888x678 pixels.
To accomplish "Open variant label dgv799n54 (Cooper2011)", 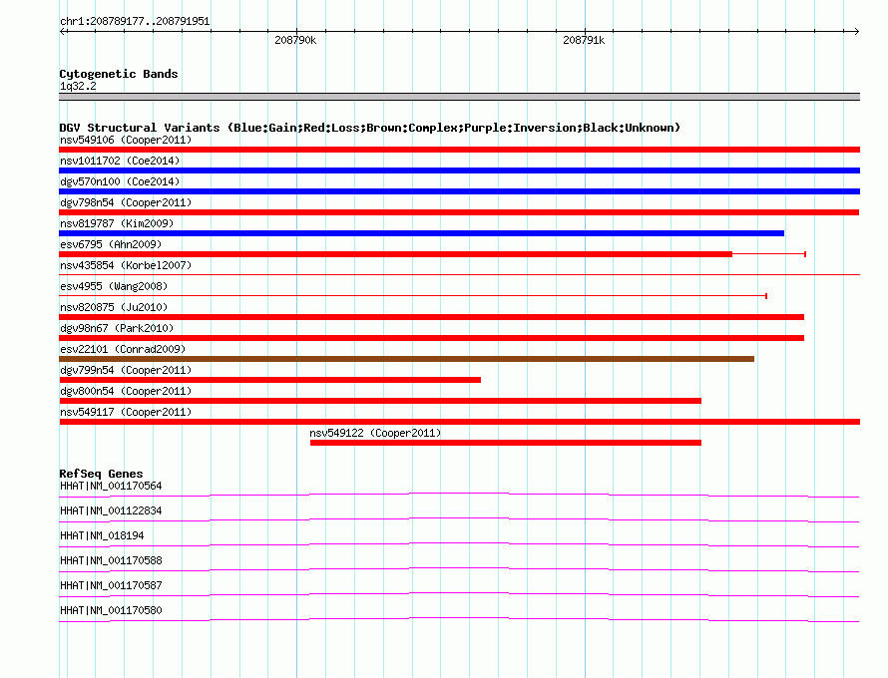I will (126, 370).
